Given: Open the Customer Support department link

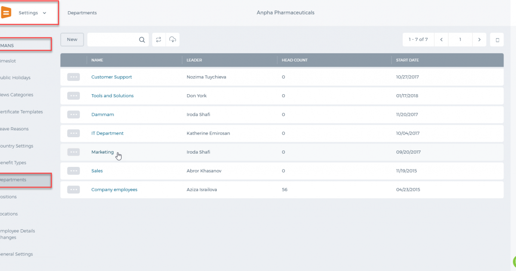Looking at the screenshot, I should (x=112, y=77).
